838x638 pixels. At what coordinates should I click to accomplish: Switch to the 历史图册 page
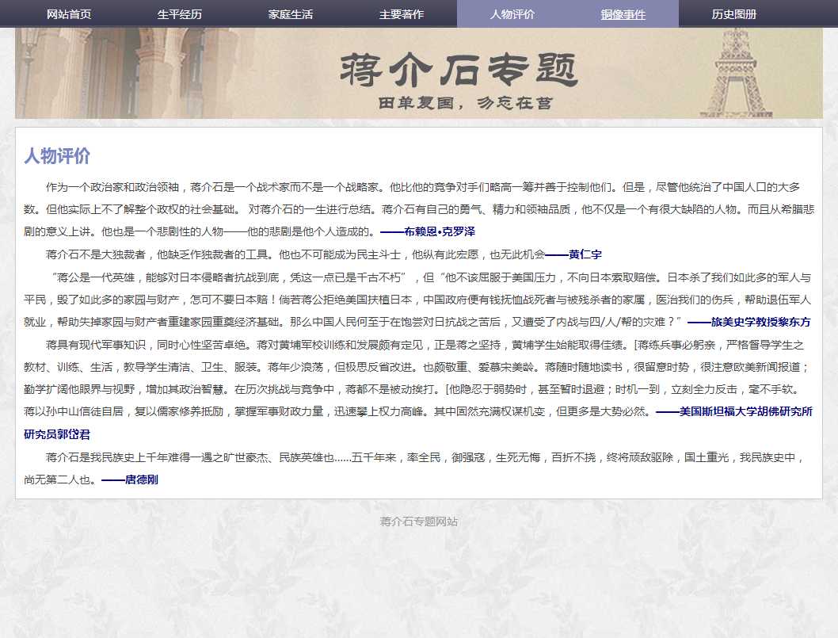point(734,14)
